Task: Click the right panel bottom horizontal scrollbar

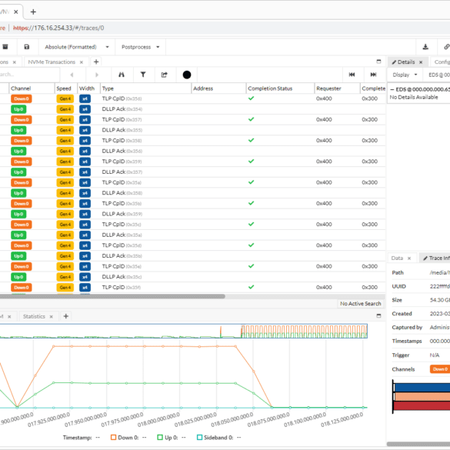Action: [x=418, y=444]
